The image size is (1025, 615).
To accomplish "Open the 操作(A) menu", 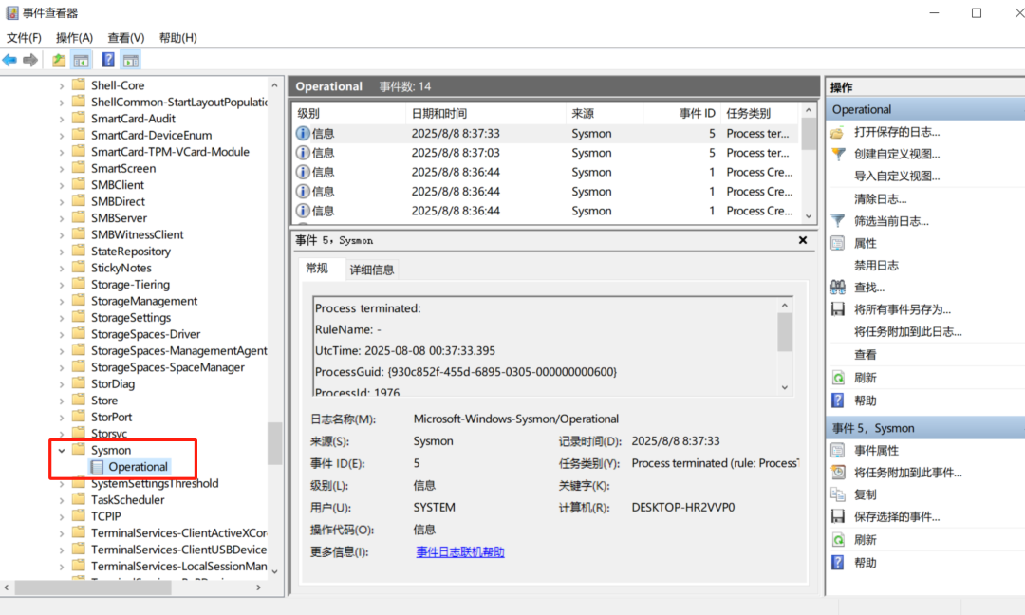I will click(75, 38).
